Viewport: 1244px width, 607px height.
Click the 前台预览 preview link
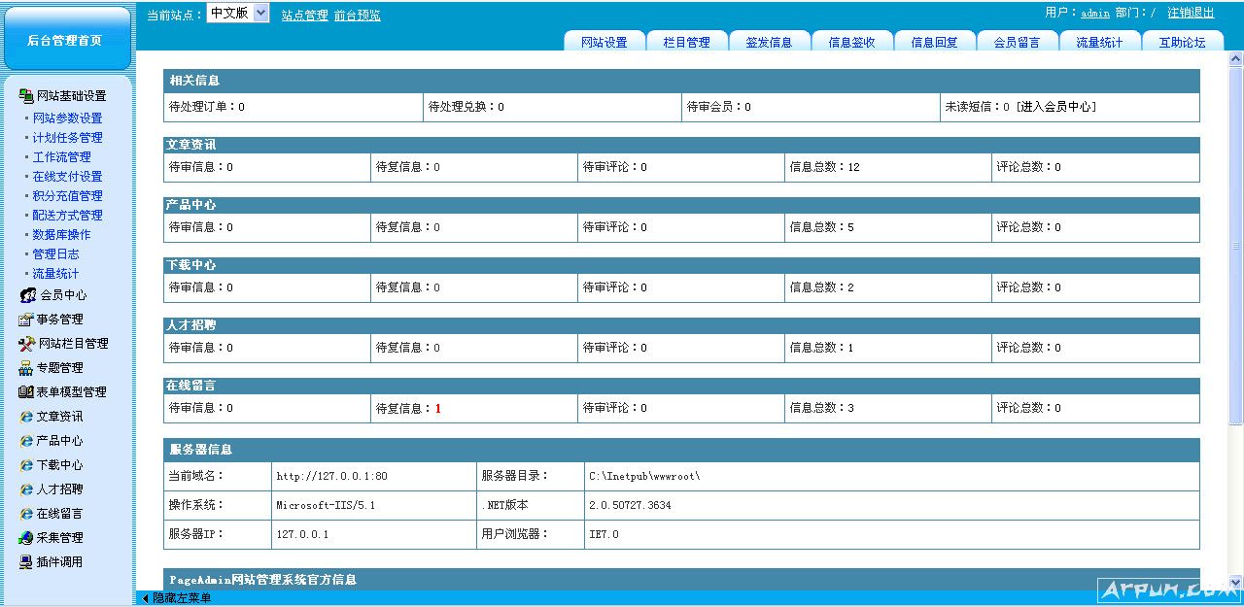pos(357,14)
